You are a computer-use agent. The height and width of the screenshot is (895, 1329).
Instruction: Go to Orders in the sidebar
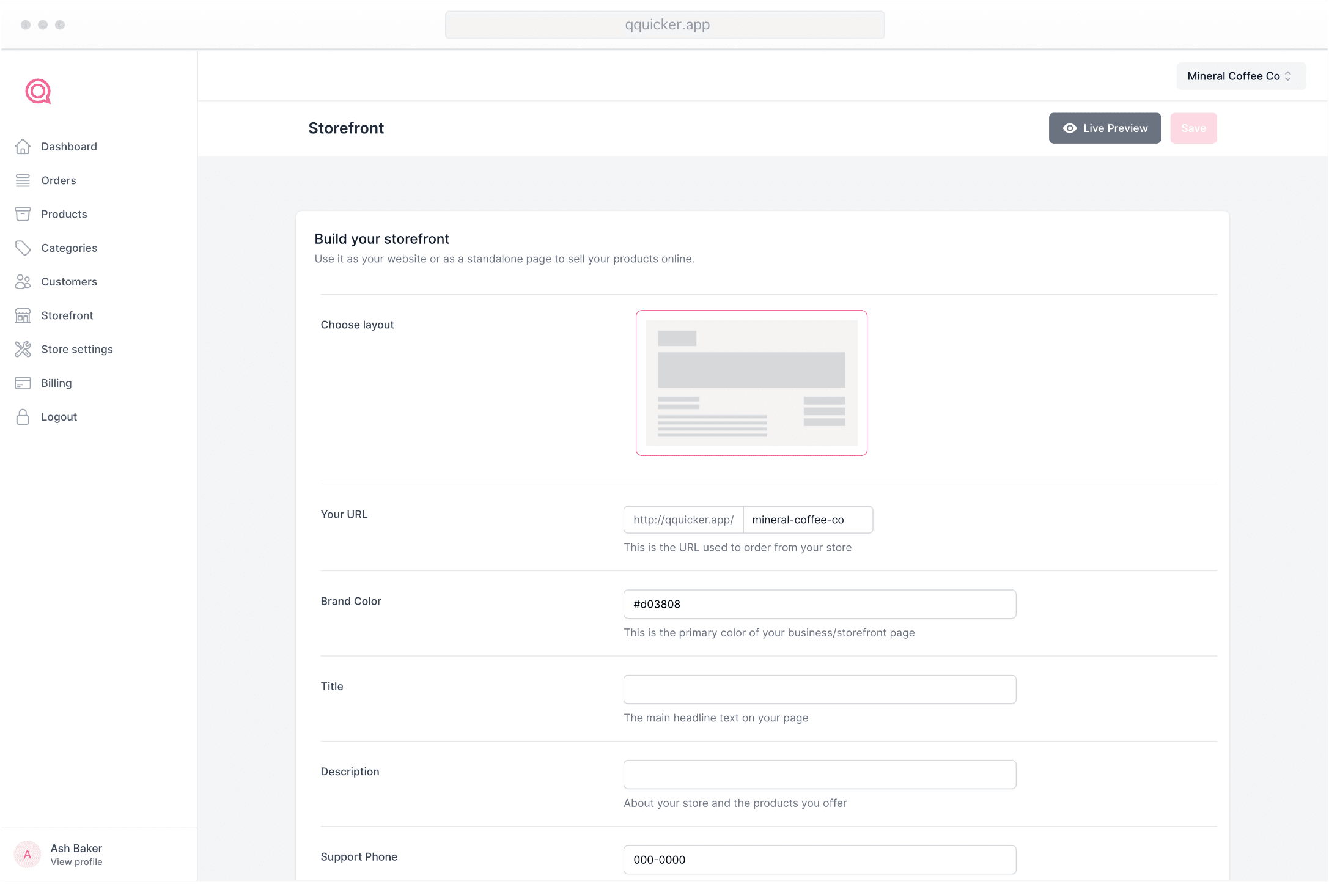tap(58, 180)
